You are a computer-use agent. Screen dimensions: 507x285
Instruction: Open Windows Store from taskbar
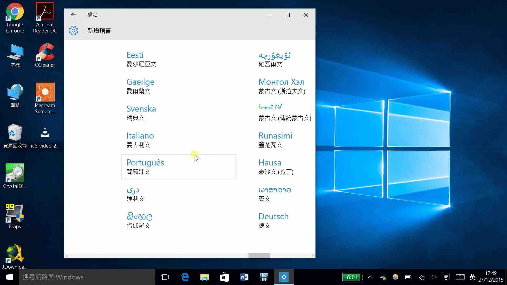coord(224,277)
